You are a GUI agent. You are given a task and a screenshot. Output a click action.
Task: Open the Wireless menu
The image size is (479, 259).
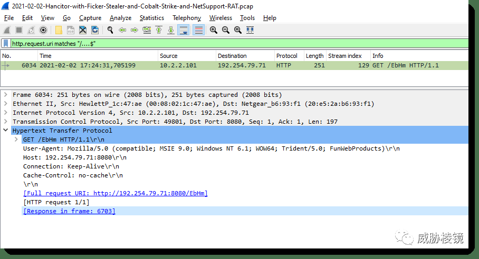[x=221, y=18]
